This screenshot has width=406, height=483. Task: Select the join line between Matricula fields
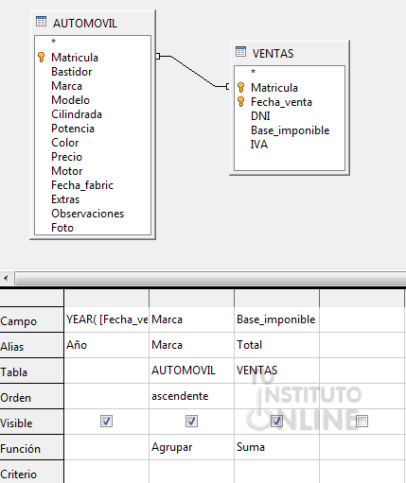[x=193, y=71]
